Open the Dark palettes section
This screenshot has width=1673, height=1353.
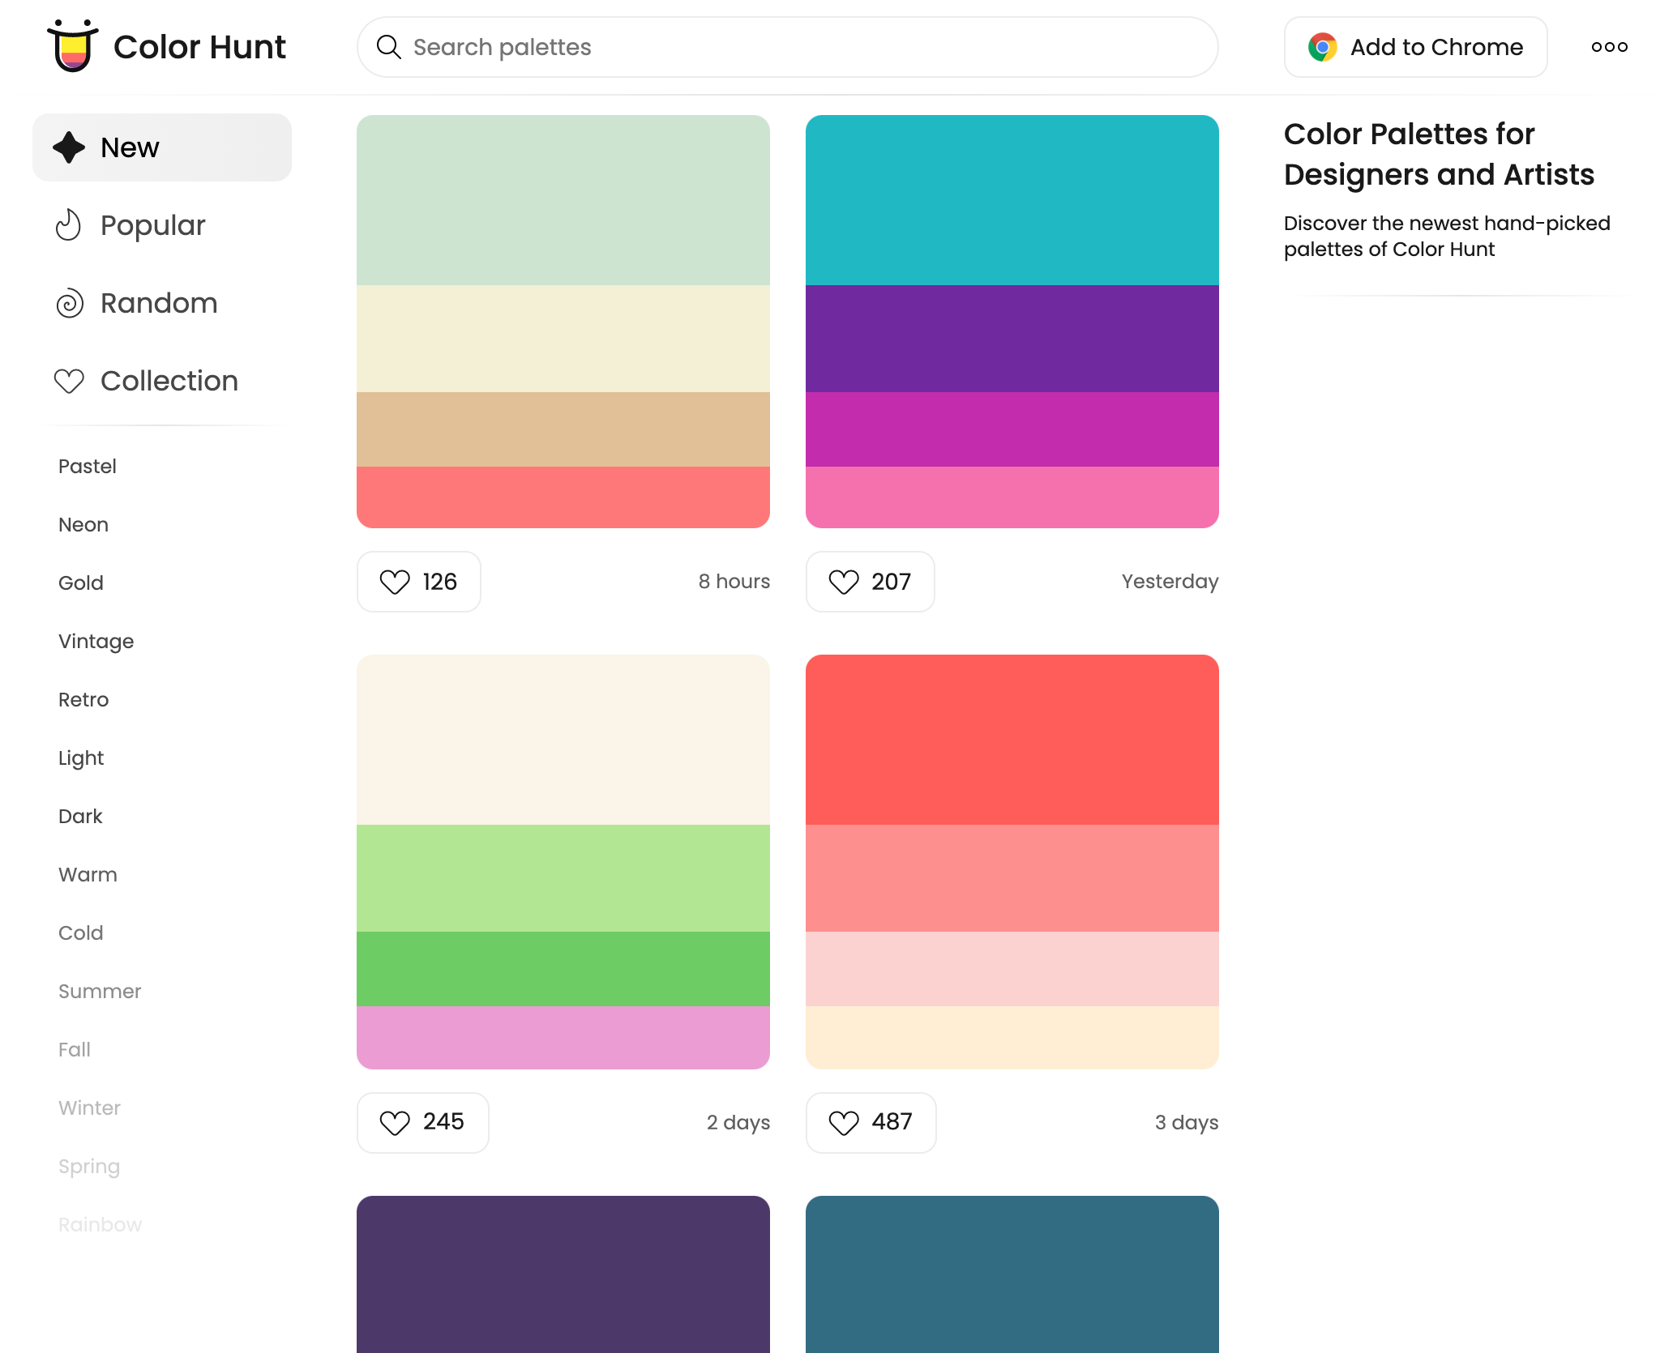[80, 816]
